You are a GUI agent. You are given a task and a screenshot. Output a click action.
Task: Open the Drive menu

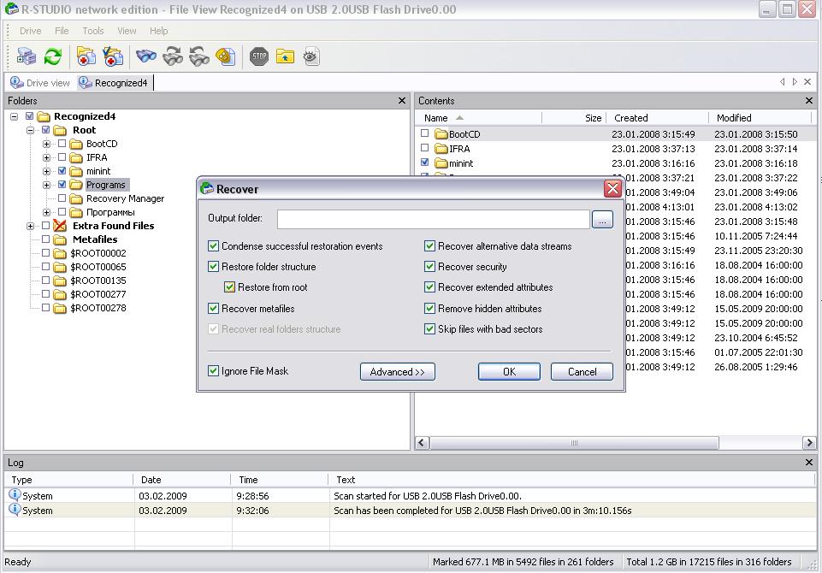(31, 31)
